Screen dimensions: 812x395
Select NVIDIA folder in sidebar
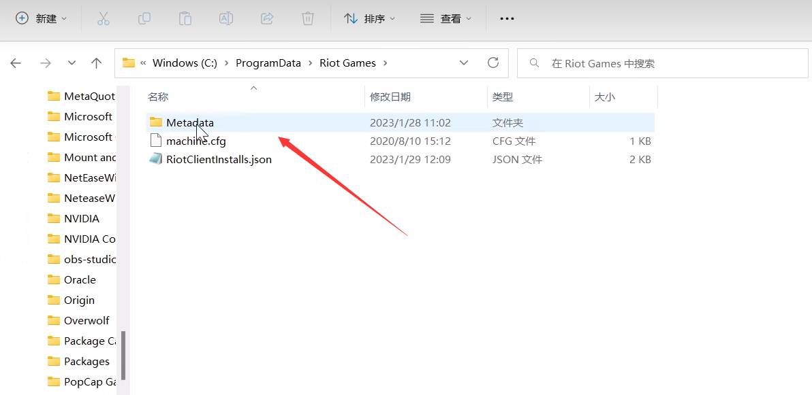point(73,218)
